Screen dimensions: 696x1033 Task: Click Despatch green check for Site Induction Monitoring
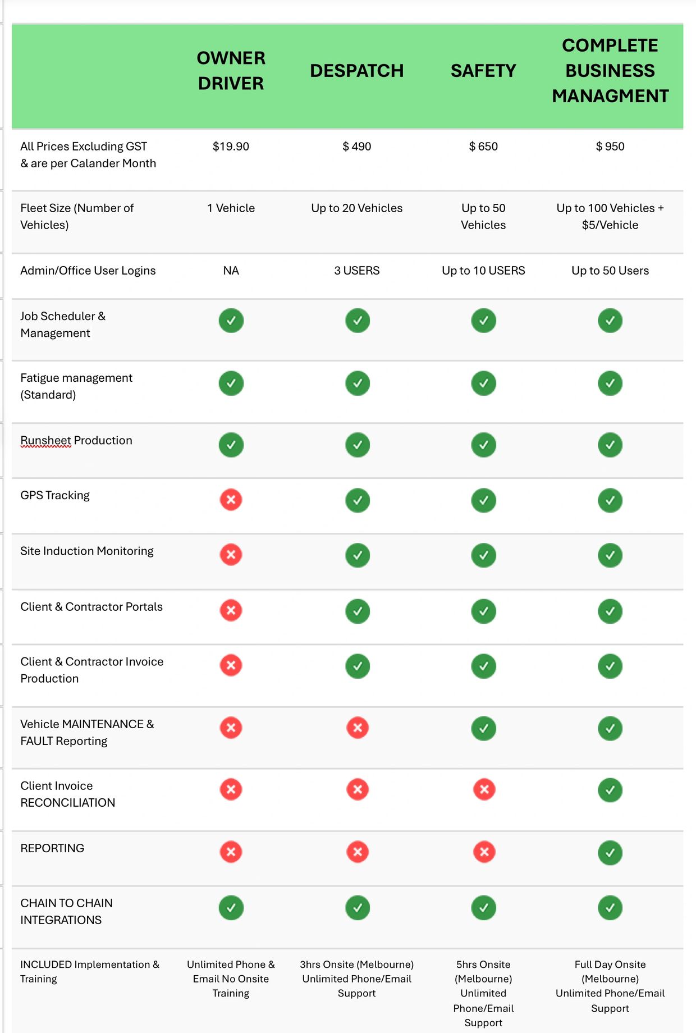coord(358,555)
